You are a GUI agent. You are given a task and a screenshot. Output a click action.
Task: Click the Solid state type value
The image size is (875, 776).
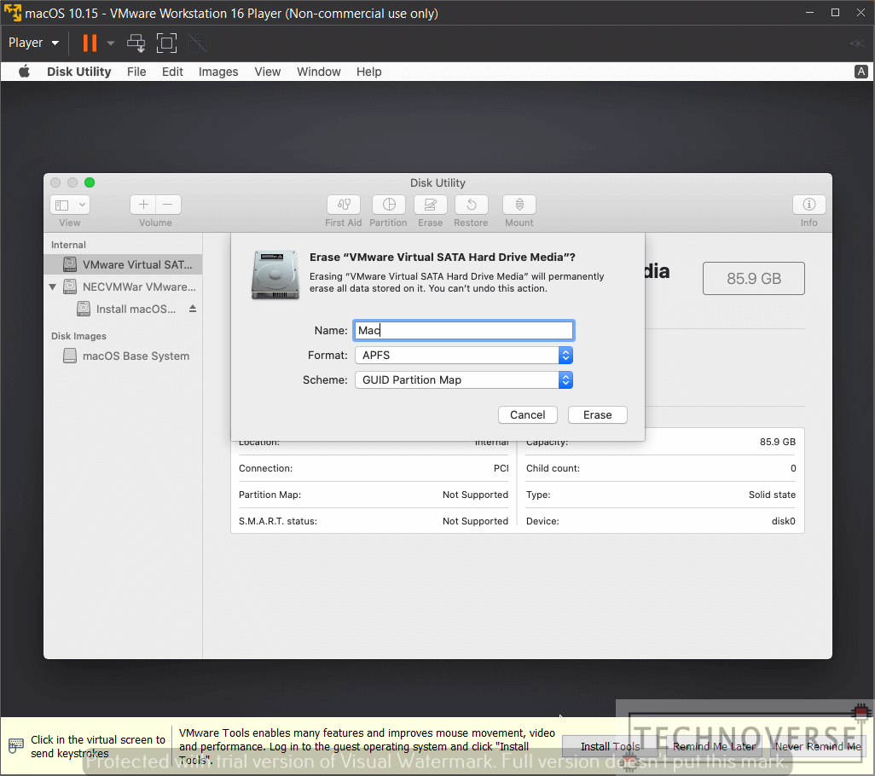(772, 495)
